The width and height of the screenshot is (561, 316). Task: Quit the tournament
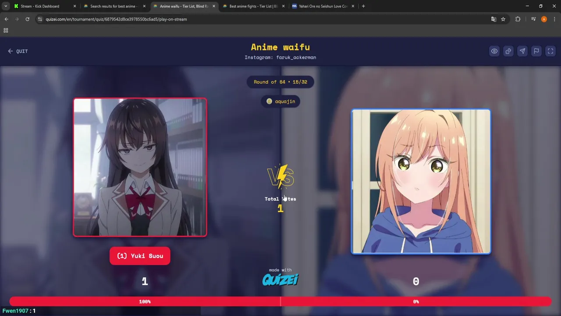pos(18,51)
